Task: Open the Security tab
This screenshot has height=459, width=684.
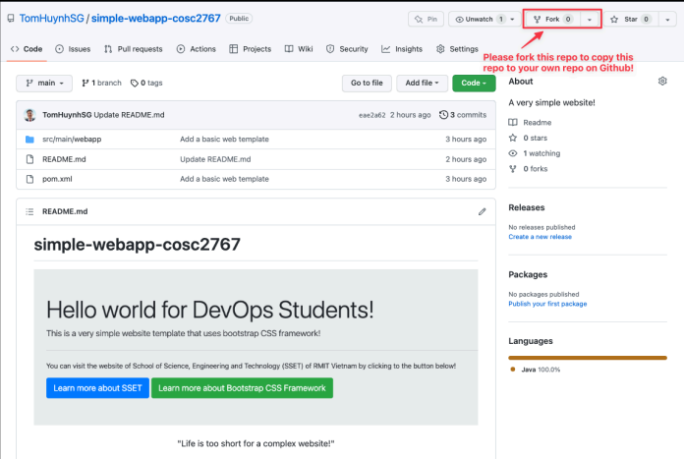Action: (x=347, y=49)
